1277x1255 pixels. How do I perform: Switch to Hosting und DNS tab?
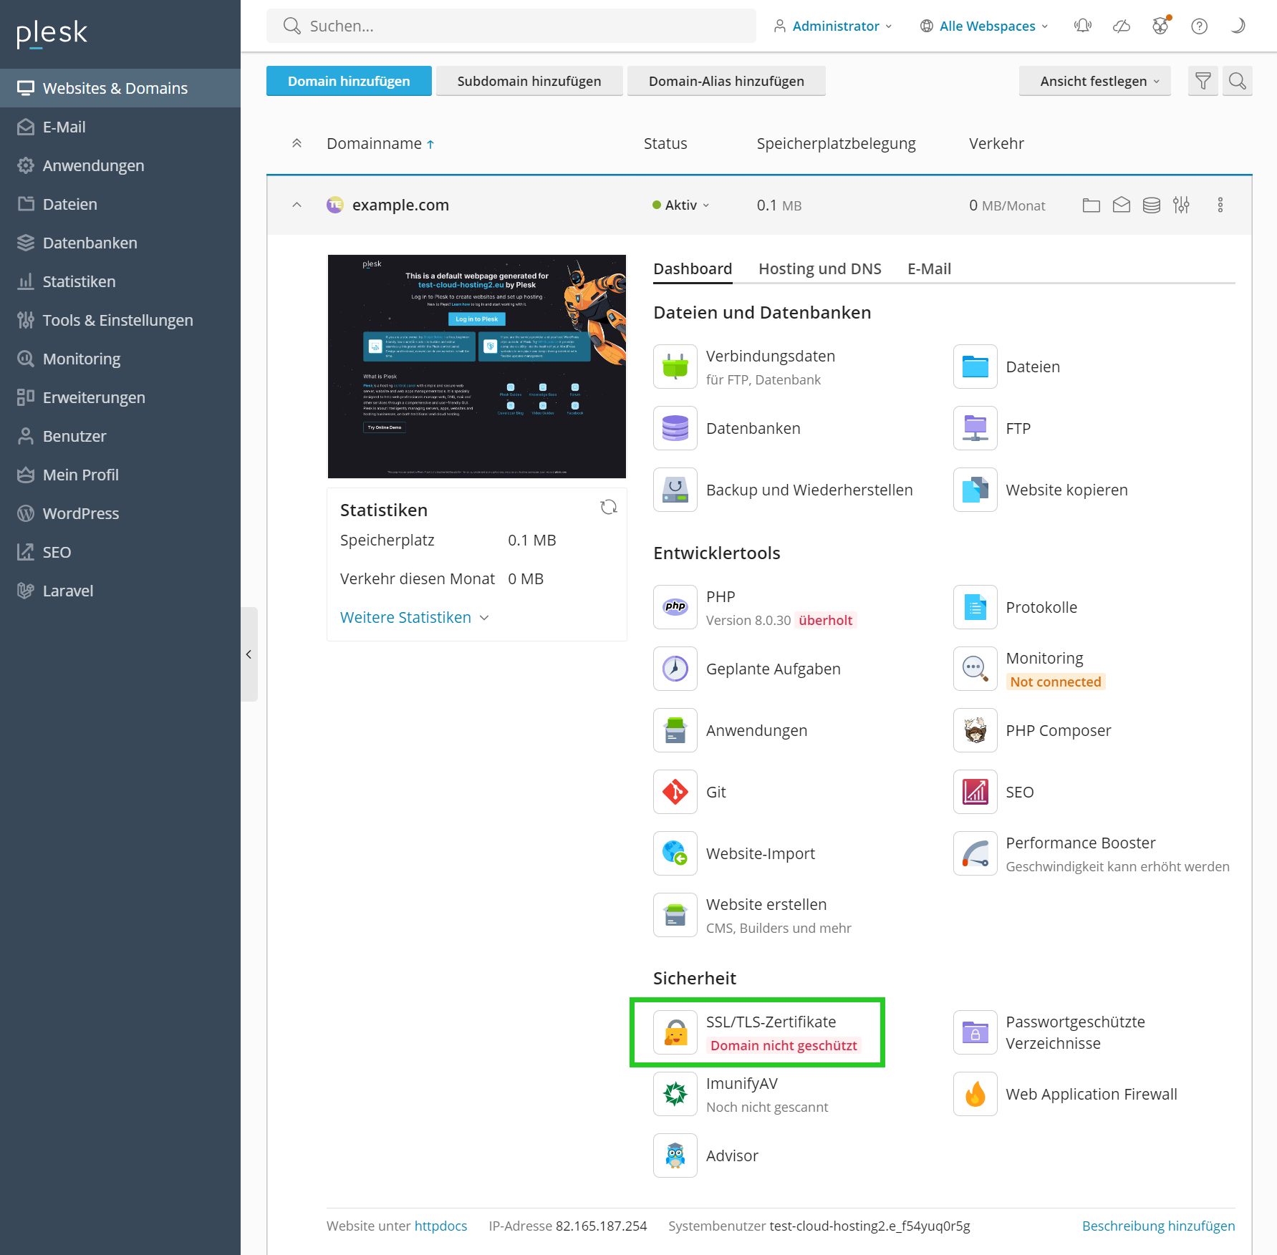pos(819,268)
